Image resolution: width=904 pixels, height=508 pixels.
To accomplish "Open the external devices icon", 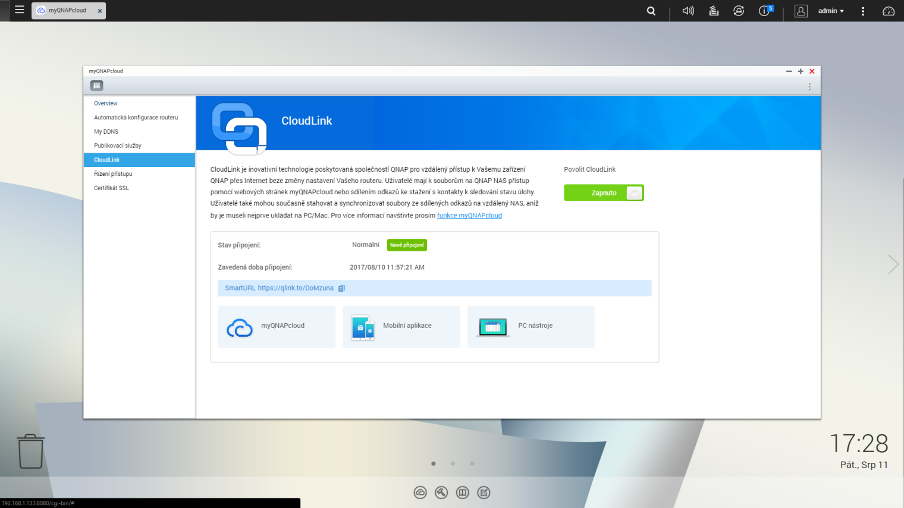I will click(739, 11).
